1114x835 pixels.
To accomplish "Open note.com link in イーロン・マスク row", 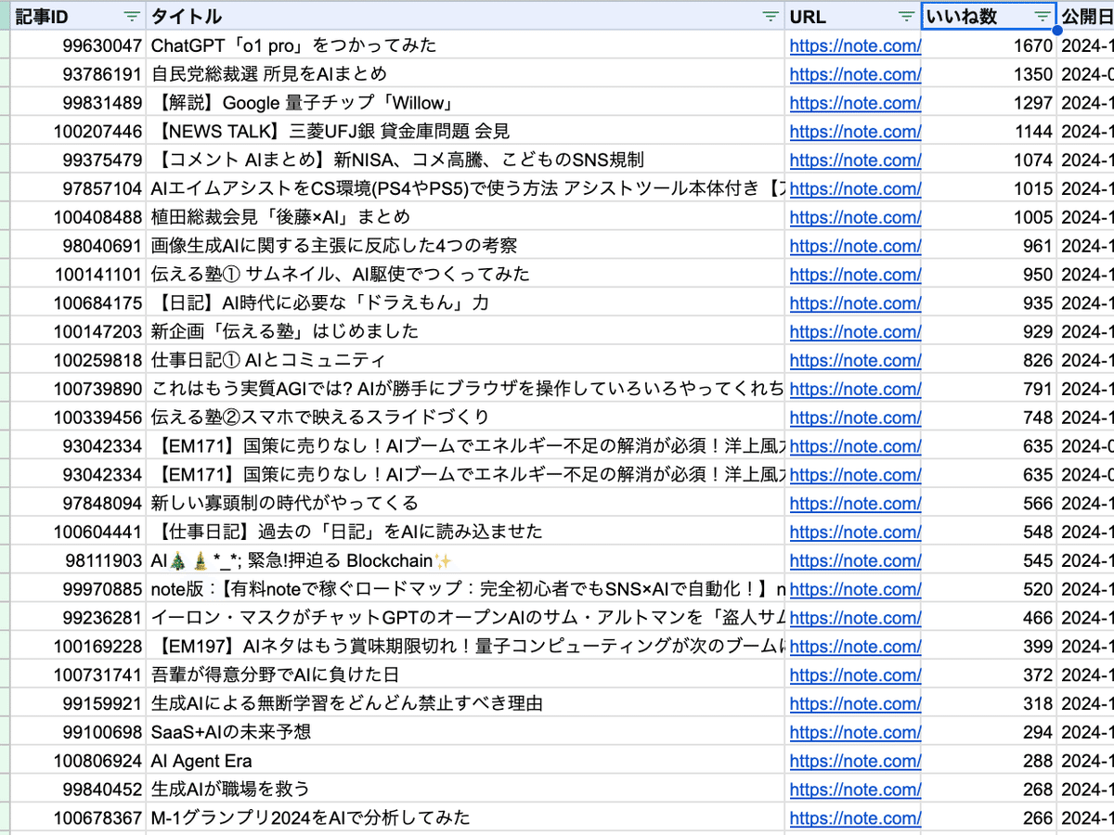I will point(855,618).
